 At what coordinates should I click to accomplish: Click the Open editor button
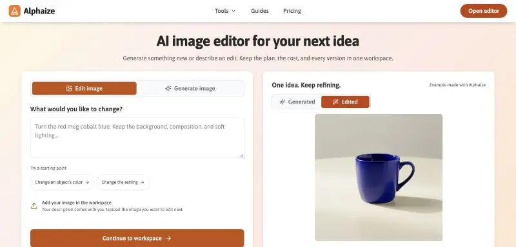coord(483,11)
